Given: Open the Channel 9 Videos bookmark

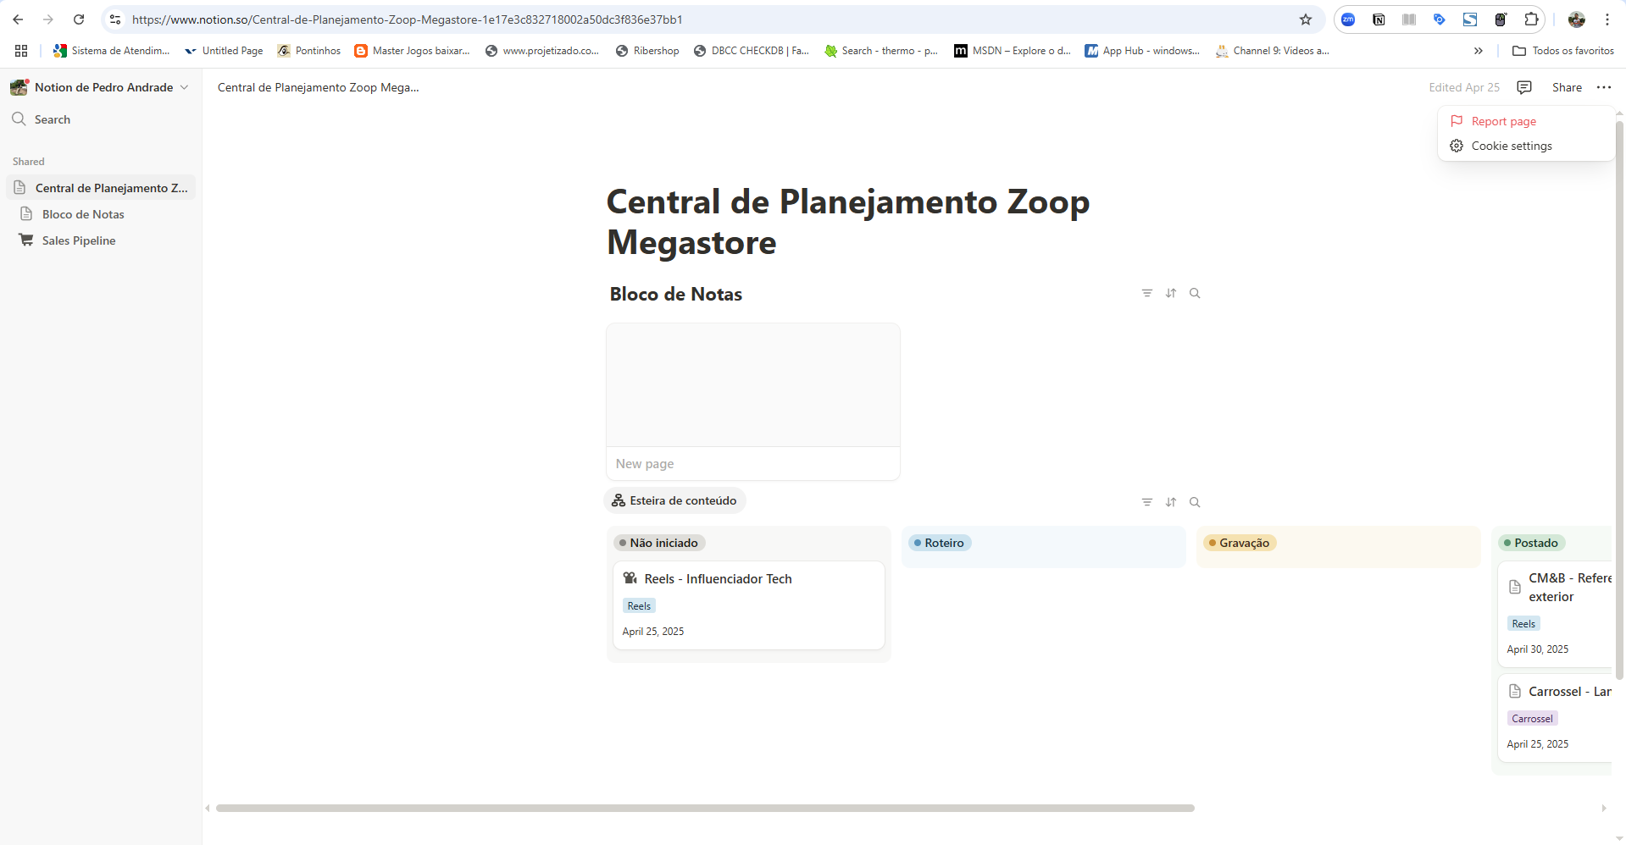Looking at the screenshot, I should pyautogui.click(x=1272, y=51).
